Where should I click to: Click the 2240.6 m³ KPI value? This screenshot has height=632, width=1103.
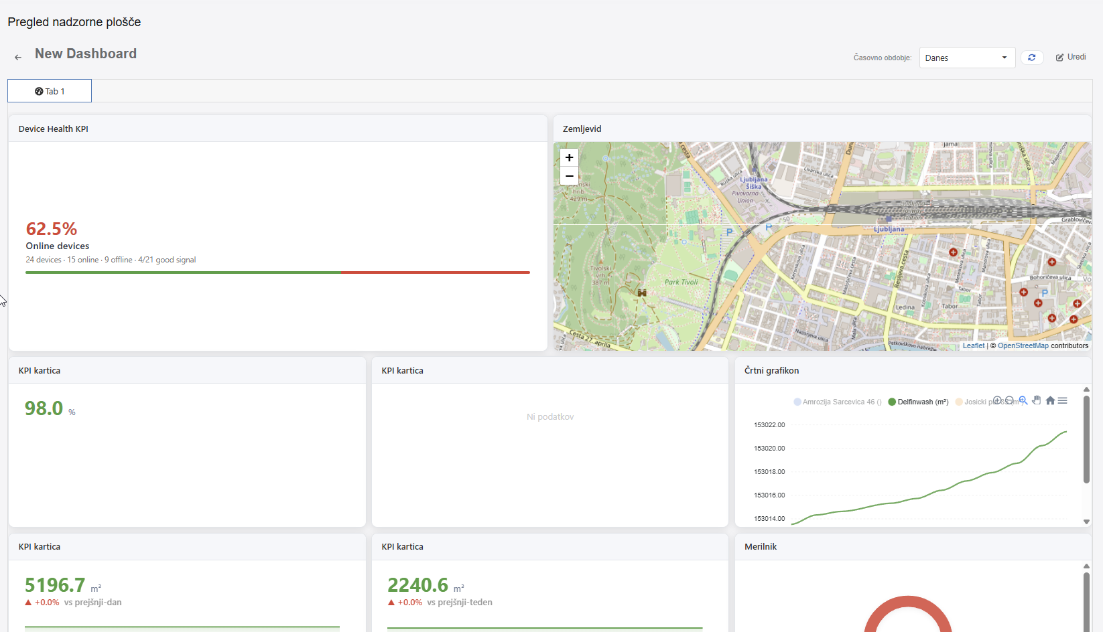click(x=426, y=585)
